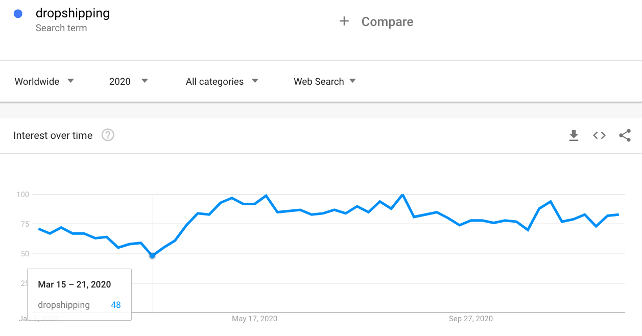Image resolution: width=642 pixels, height=336 pixels.
Task: Download the interest over time CSV
Action: [x=574, y=135]
